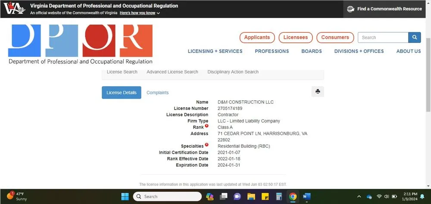
Task: Click the Applicants button
Action: tap(257, 37)
